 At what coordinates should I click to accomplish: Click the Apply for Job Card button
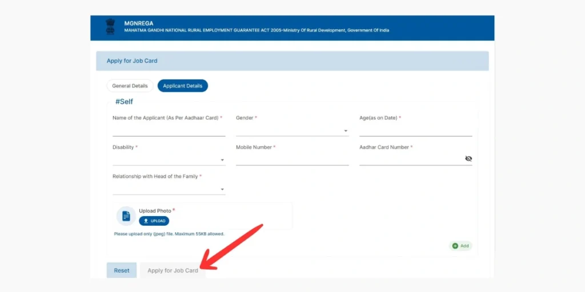click(173, 270)
